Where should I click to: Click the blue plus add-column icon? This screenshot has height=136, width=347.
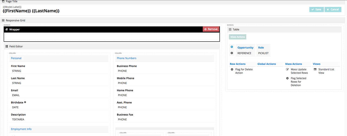pos(232,47)
